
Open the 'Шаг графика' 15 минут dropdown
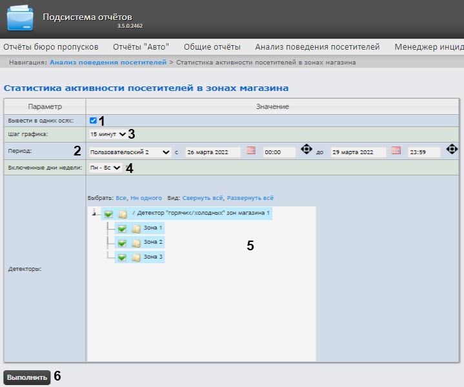point(108,134)
